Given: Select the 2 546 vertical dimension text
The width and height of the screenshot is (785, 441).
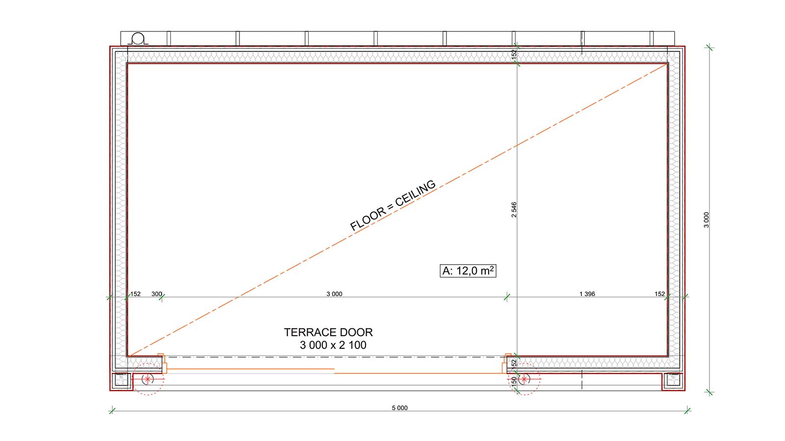Looking at the screenshot, I should tap(514, 210).
